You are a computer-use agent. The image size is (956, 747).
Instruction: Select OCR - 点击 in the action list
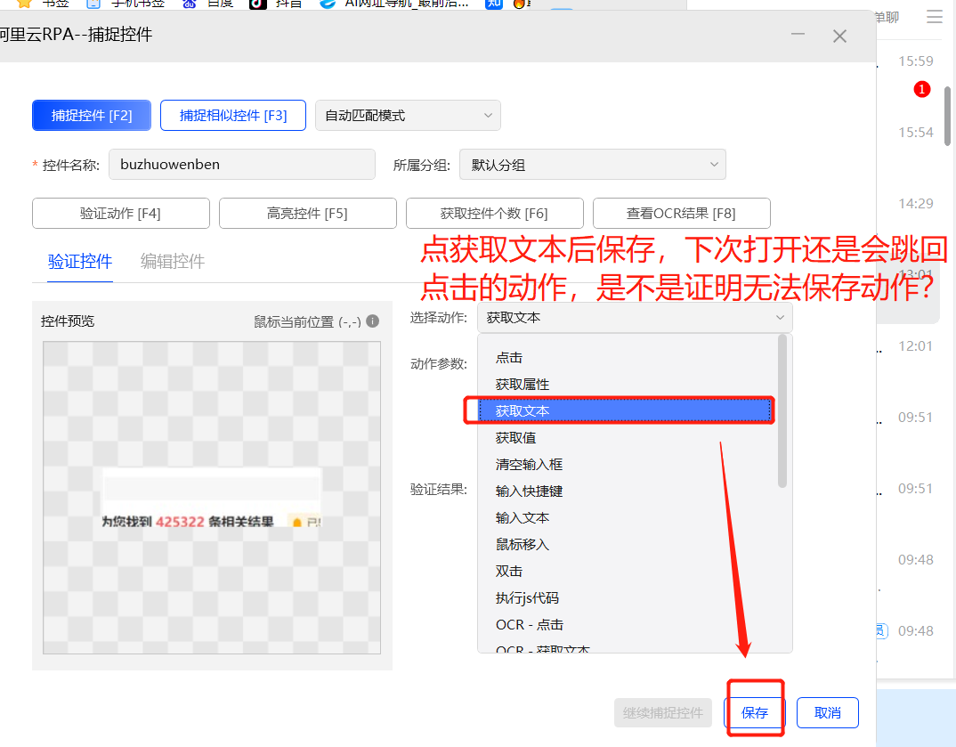coord(627,624)
